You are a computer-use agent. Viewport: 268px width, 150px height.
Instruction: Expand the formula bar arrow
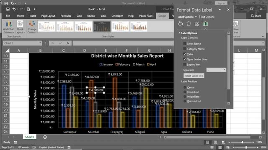click(x=263, y=43)
